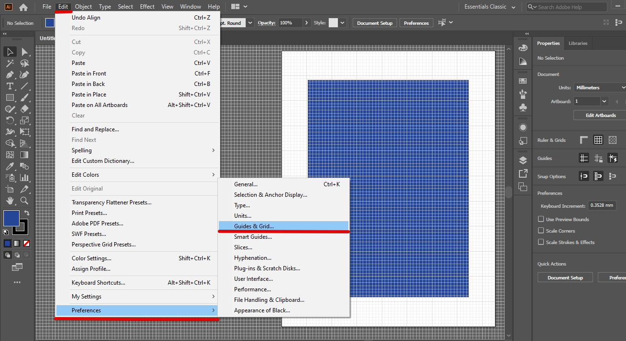
Task: Click the lock guides icon
Action: click(x=598, y=158)
